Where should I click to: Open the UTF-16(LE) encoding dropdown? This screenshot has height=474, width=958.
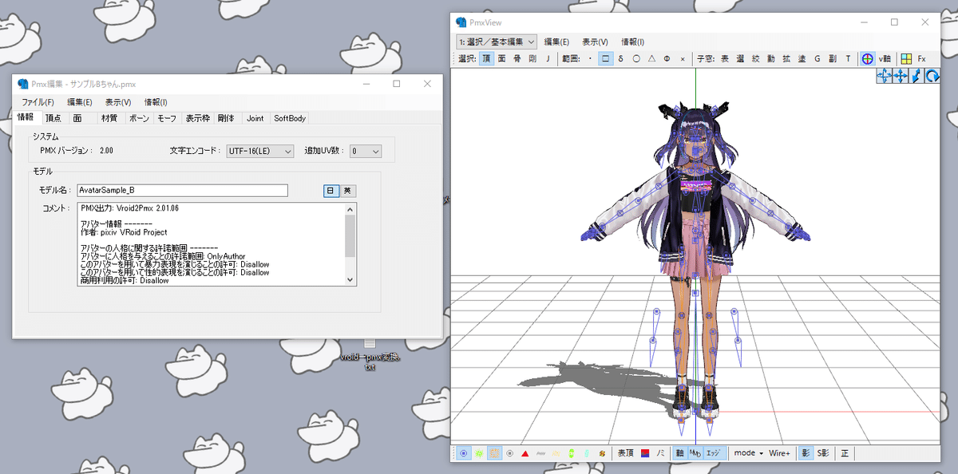(x=259, y=151)
